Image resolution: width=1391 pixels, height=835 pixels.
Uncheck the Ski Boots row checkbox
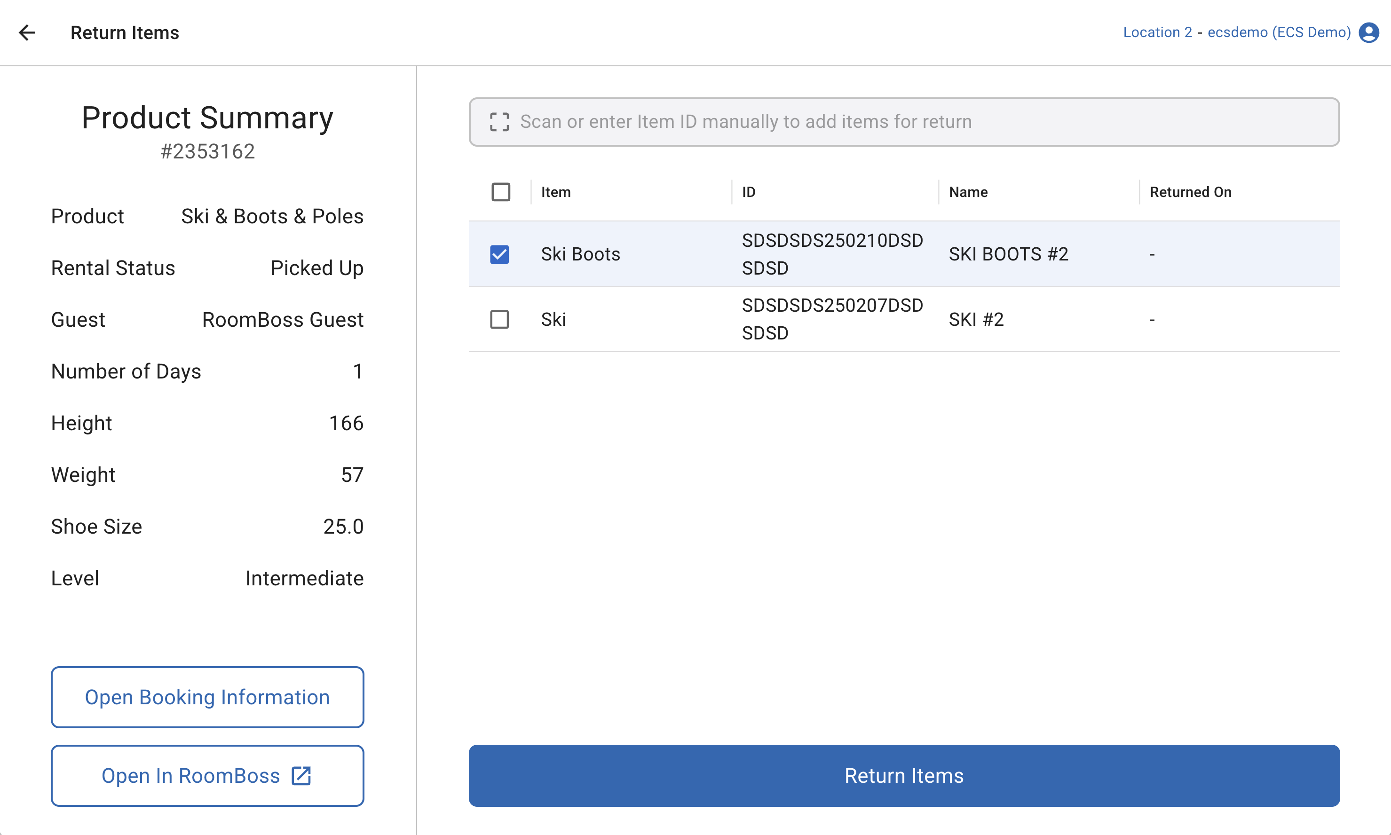499,254
